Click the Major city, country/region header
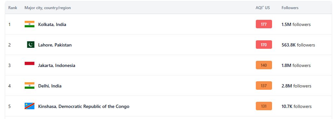The image size is (336, 119). click(x=48, y=8)
